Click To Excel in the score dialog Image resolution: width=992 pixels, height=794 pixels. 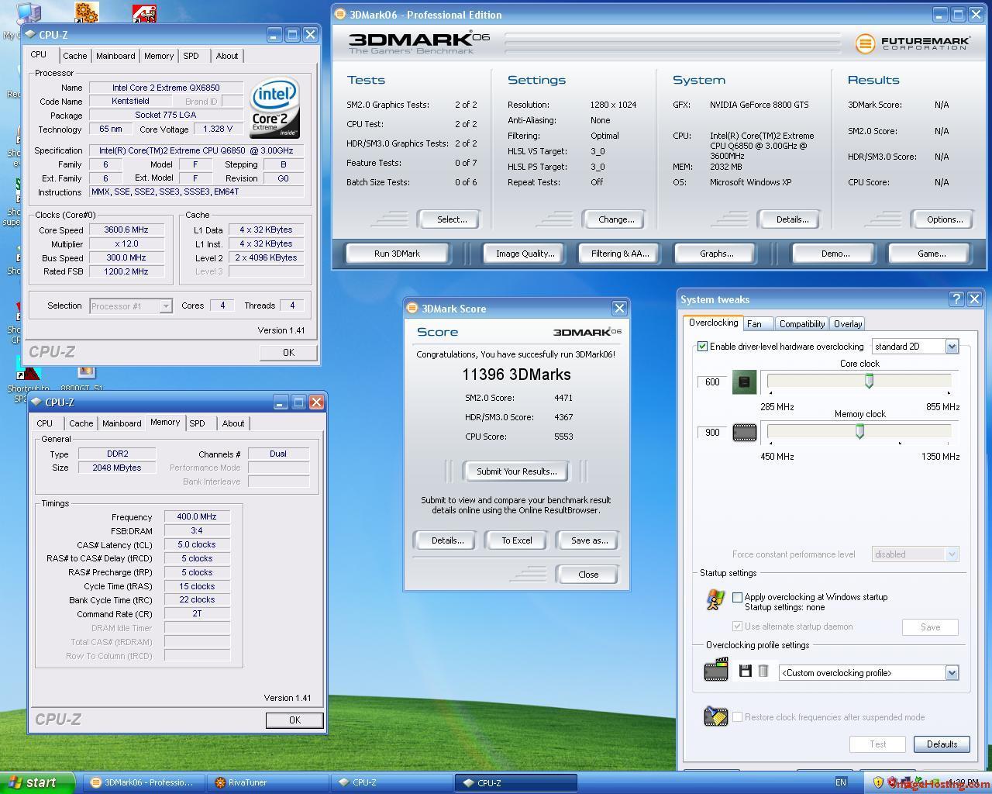516,540
